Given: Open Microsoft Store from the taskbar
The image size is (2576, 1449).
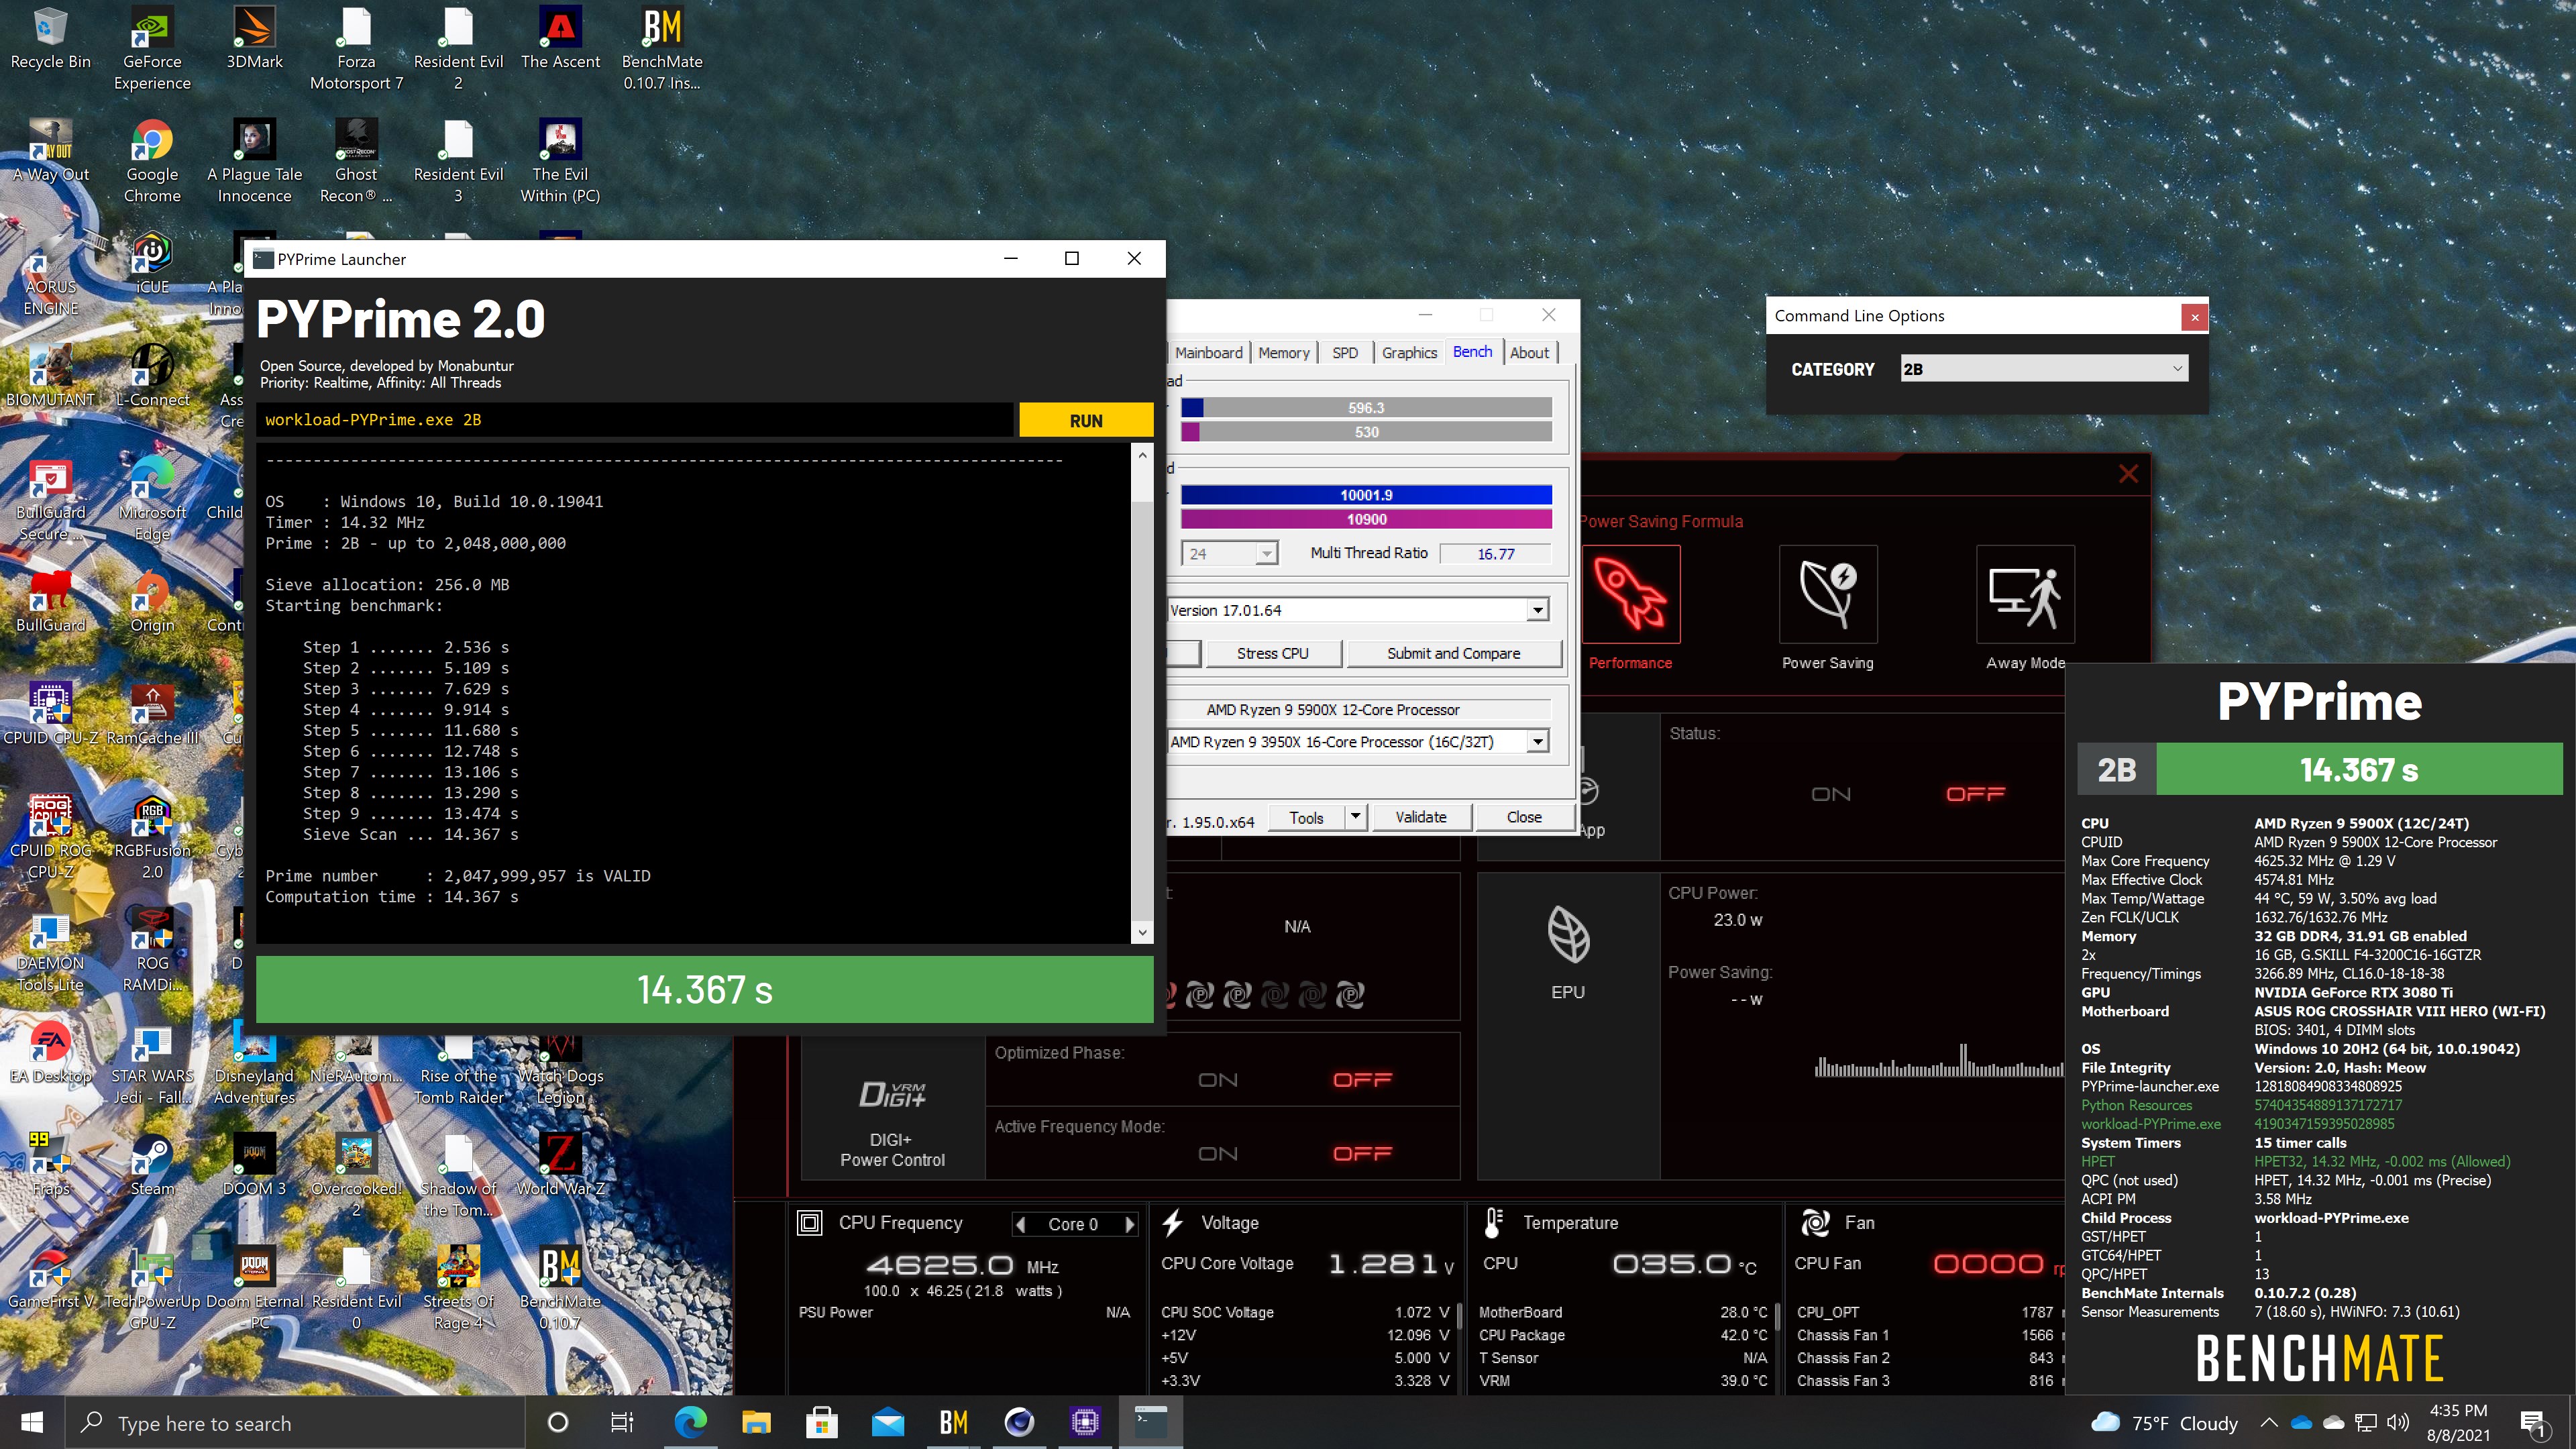Looking at the screenshot, I should 822,1422.
